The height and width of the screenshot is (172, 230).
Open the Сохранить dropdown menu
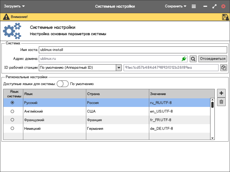tap(175, 6)
